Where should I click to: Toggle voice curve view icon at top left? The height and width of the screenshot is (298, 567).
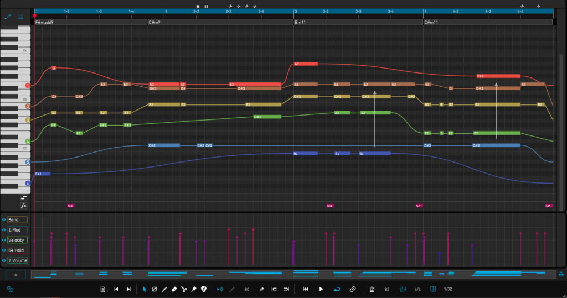8,17
